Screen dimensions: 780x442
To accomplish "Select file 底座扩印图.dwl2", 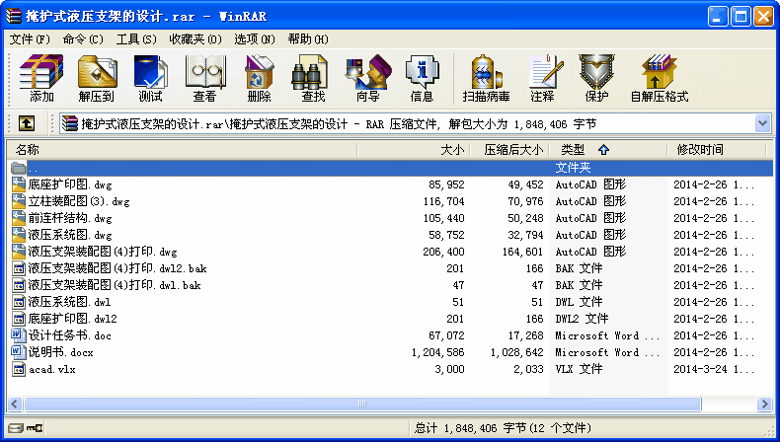I will pos(73,319).
